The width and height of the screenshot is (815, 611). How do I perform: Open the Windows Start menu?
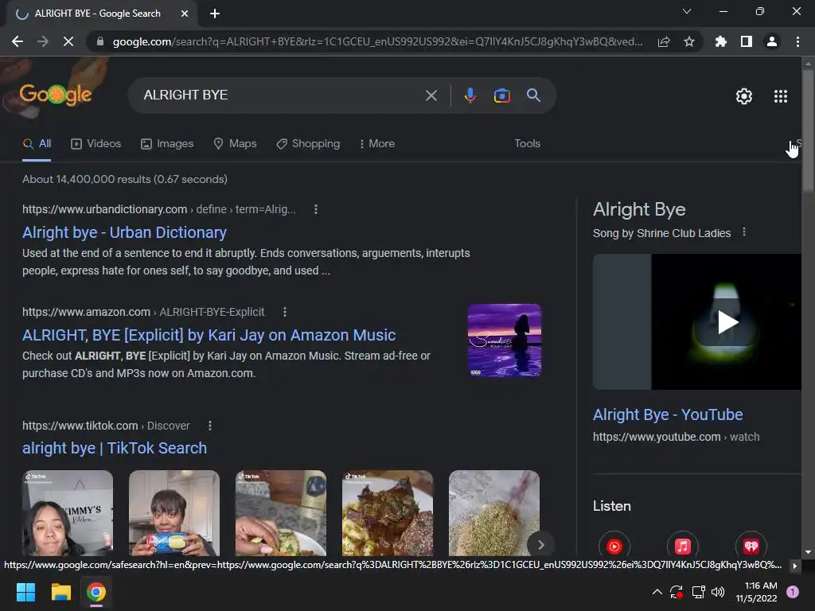click(25, 592)
